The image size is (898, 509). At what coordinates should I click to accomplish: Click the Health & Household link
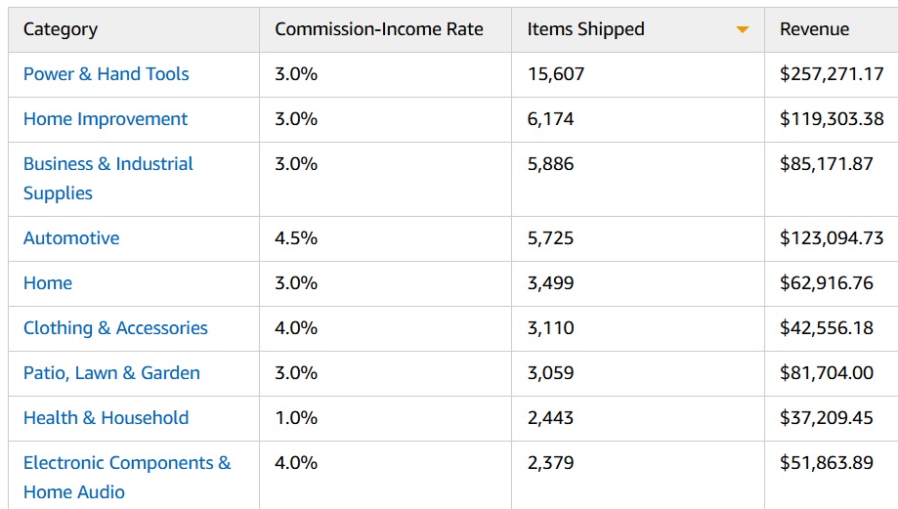point(106,418)
